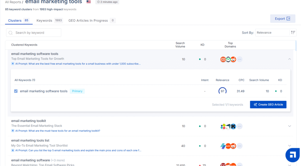Viewport: 301px width, 166px height.
Task: Click My Go-To Email Marketing Tool Shortlist subtitle
Action: point(39,146)
